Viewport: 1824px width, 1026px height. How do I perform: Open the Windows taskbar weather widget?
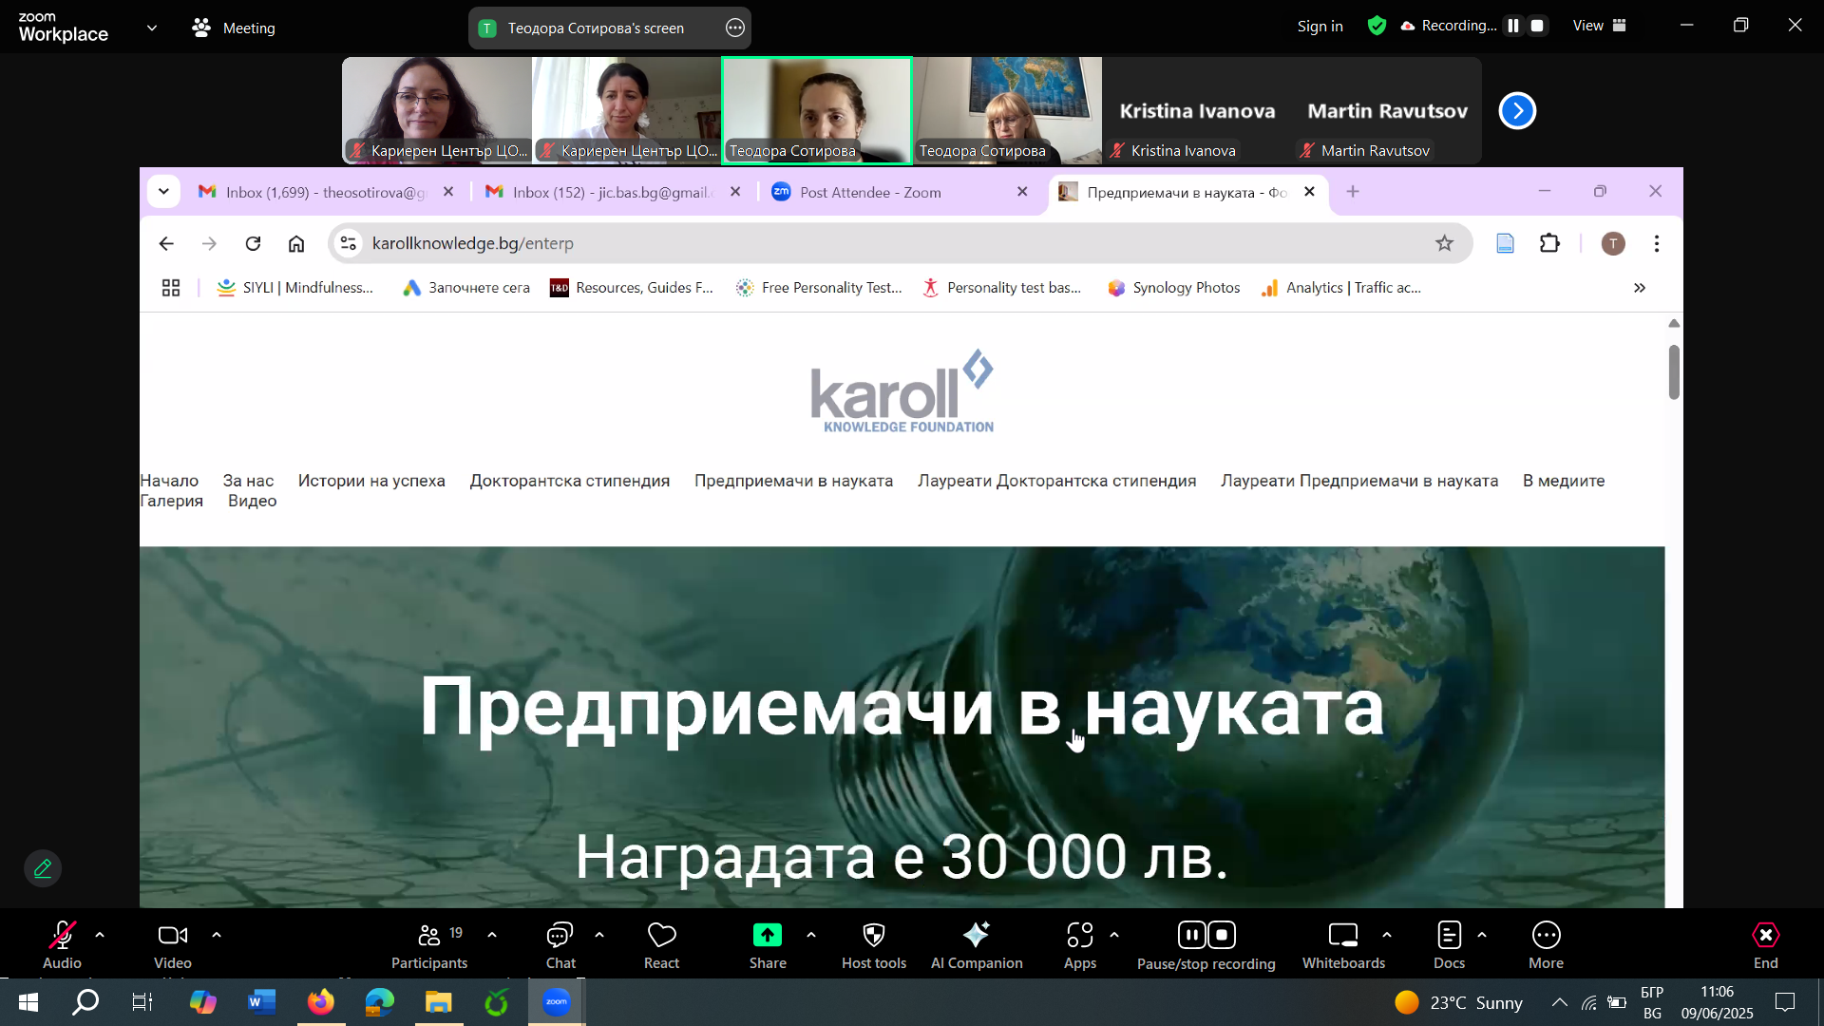point(1458,1002)
